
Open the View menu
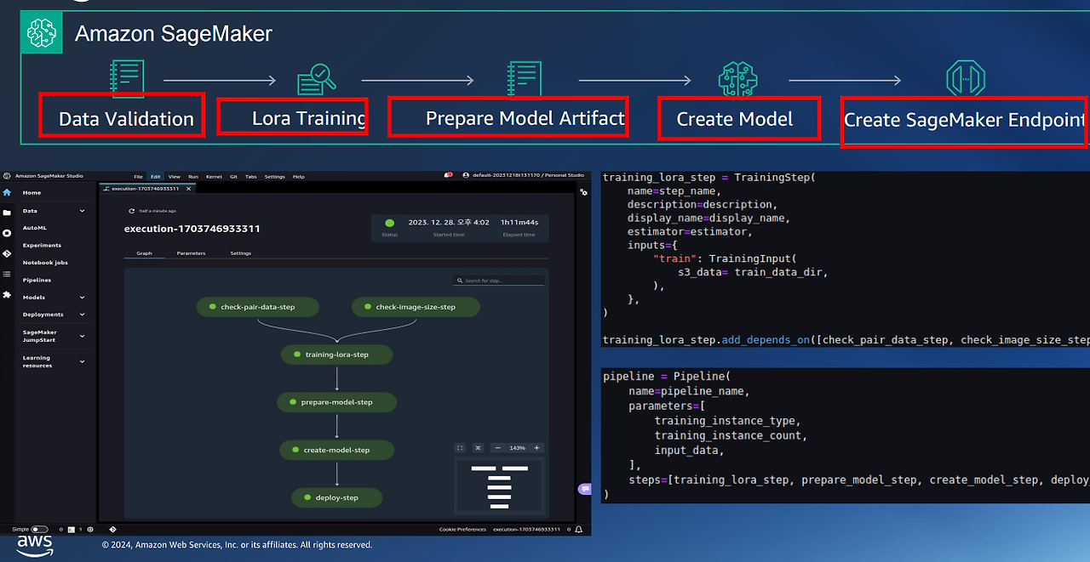[174, 176]
